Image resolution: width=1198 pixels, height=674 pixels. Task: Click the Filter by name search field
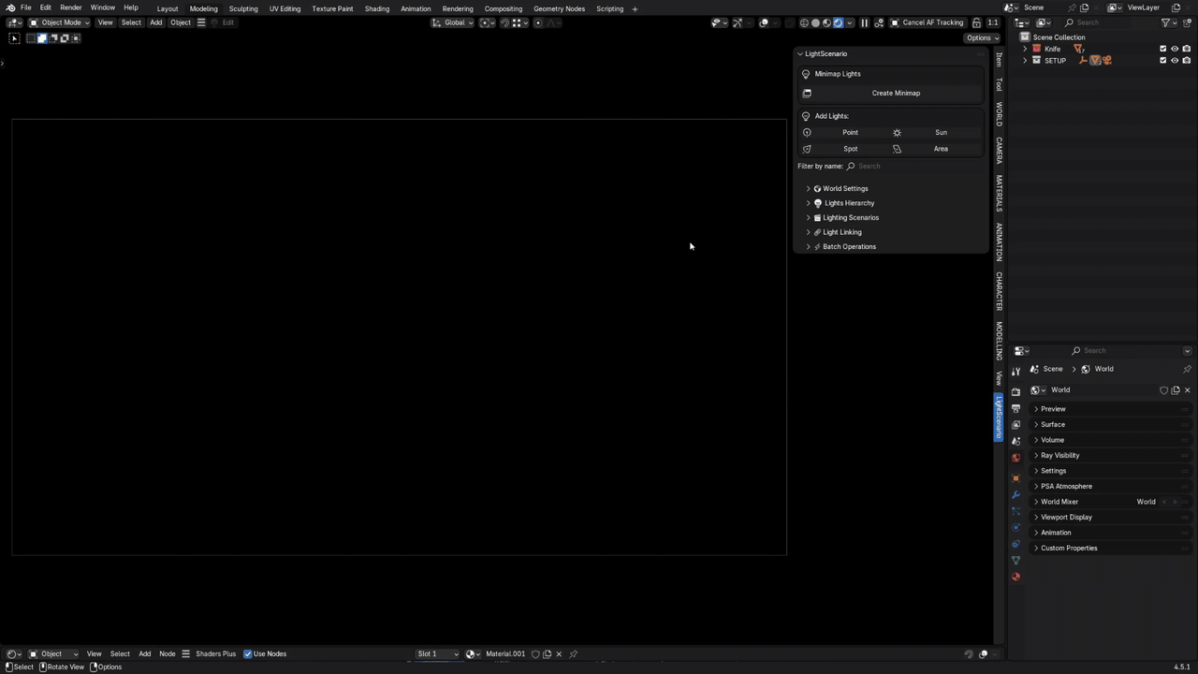tap(913, 167)
